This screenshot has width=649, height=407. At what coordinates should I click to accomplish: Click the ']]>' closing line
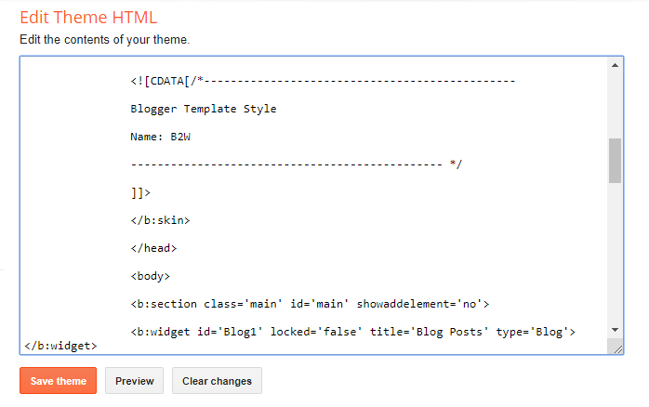(140, 192)
